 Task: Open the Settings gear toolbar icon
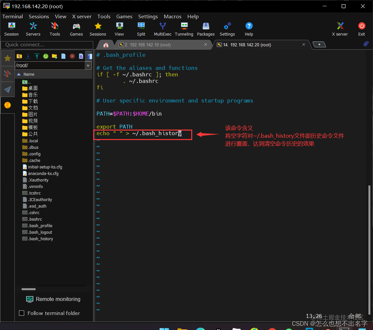coord(227,29)
